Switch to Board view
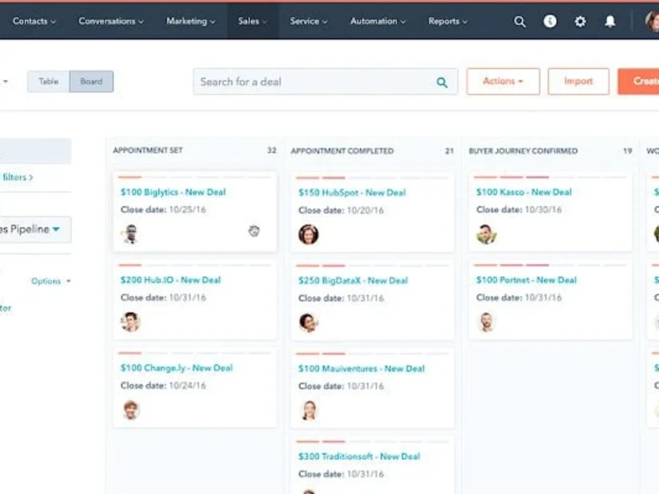The image size is (659, 494). pyautogui.click(x=92, y=81)
